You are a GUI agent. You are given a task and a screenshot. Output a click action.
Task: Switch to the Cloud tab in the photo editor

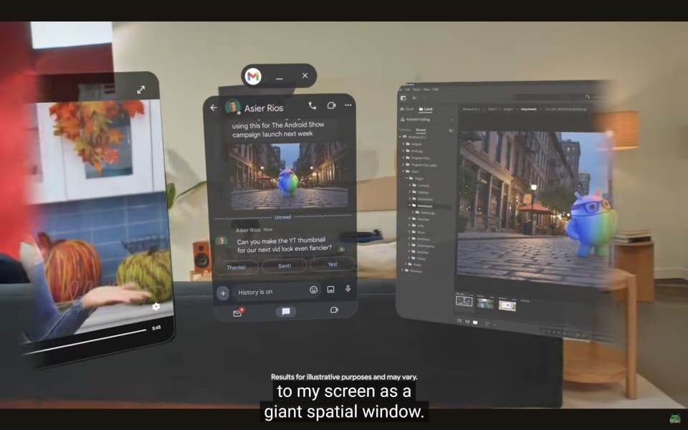click(407, 109)
